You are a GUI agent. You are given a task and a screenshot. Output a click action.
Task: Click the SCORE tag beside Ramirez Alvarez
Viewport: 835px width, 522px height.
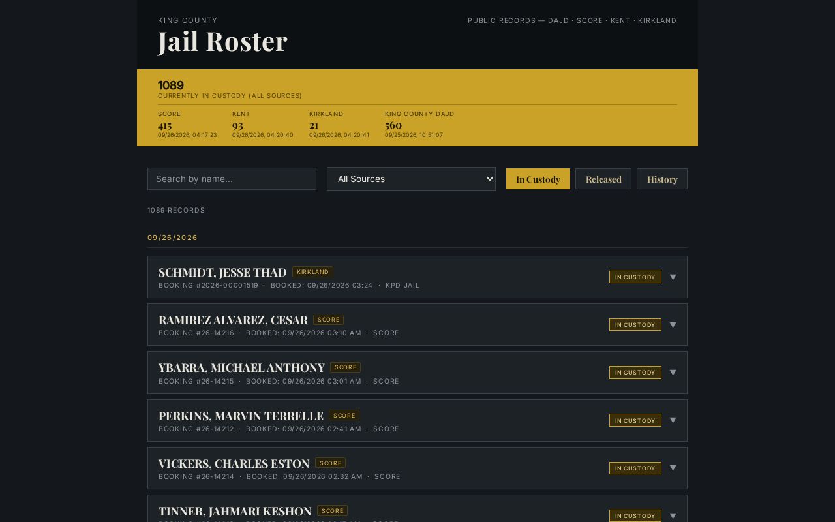point(328,320)
